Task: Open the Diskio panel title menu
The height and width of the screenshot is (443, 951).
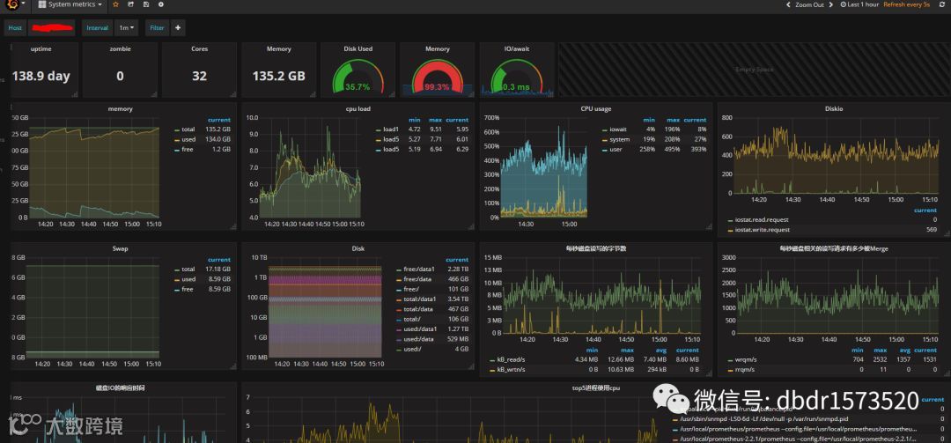Action: (834, 109)
